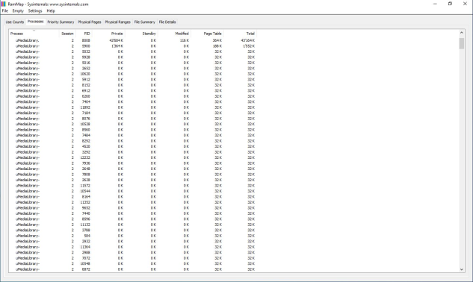Select the process row with PID 7808
This screenshot has width=473, height=282.
(133, 174)
